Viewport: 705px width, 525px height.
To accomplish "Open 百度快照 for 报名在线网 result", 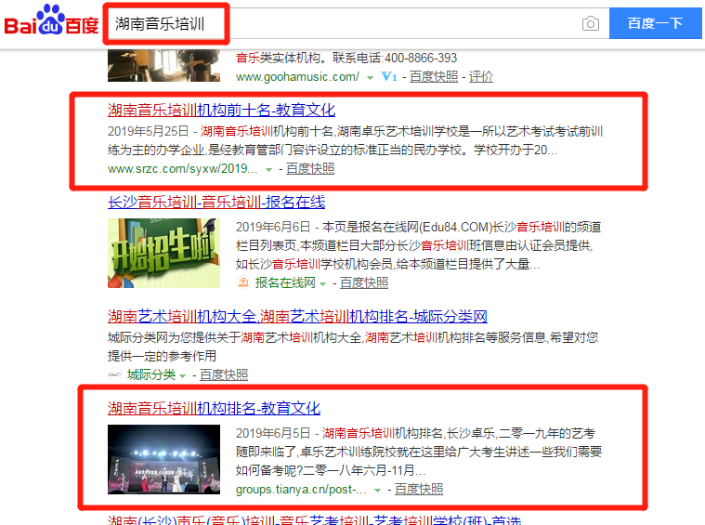I will point(364,282).
